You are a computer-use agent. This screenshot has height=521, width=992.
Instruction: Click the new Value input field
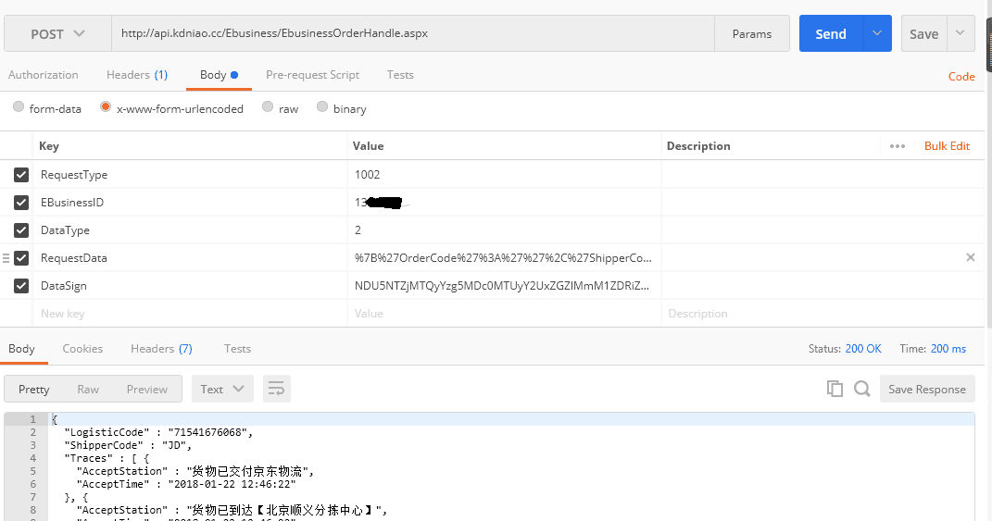pyautogui.click(x=504, y=314)
